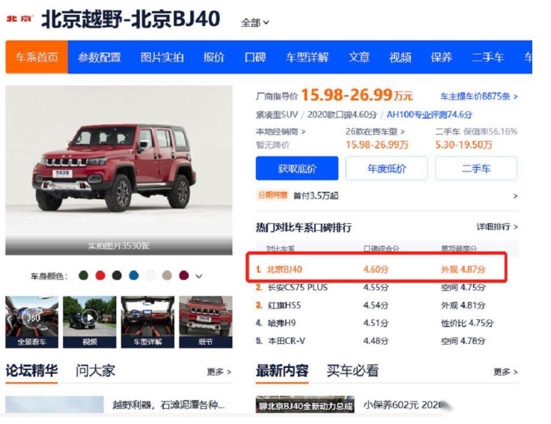Click the 获取底价 button
This screenshot has height=424, width=551.
(x=297, y=169)
